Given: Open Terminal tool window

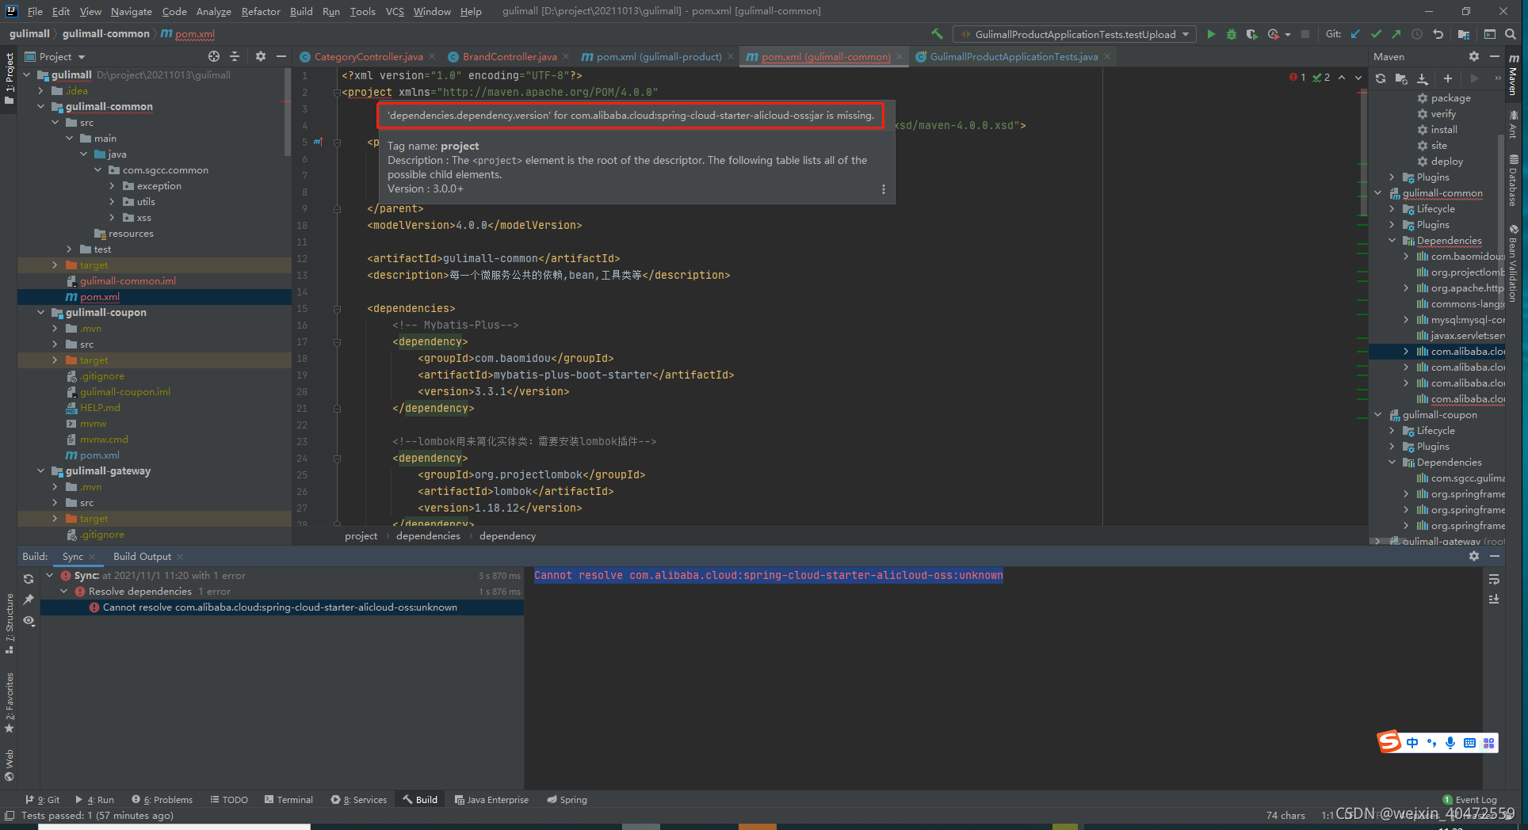Looking at the screenshot, I should [288, 800].
